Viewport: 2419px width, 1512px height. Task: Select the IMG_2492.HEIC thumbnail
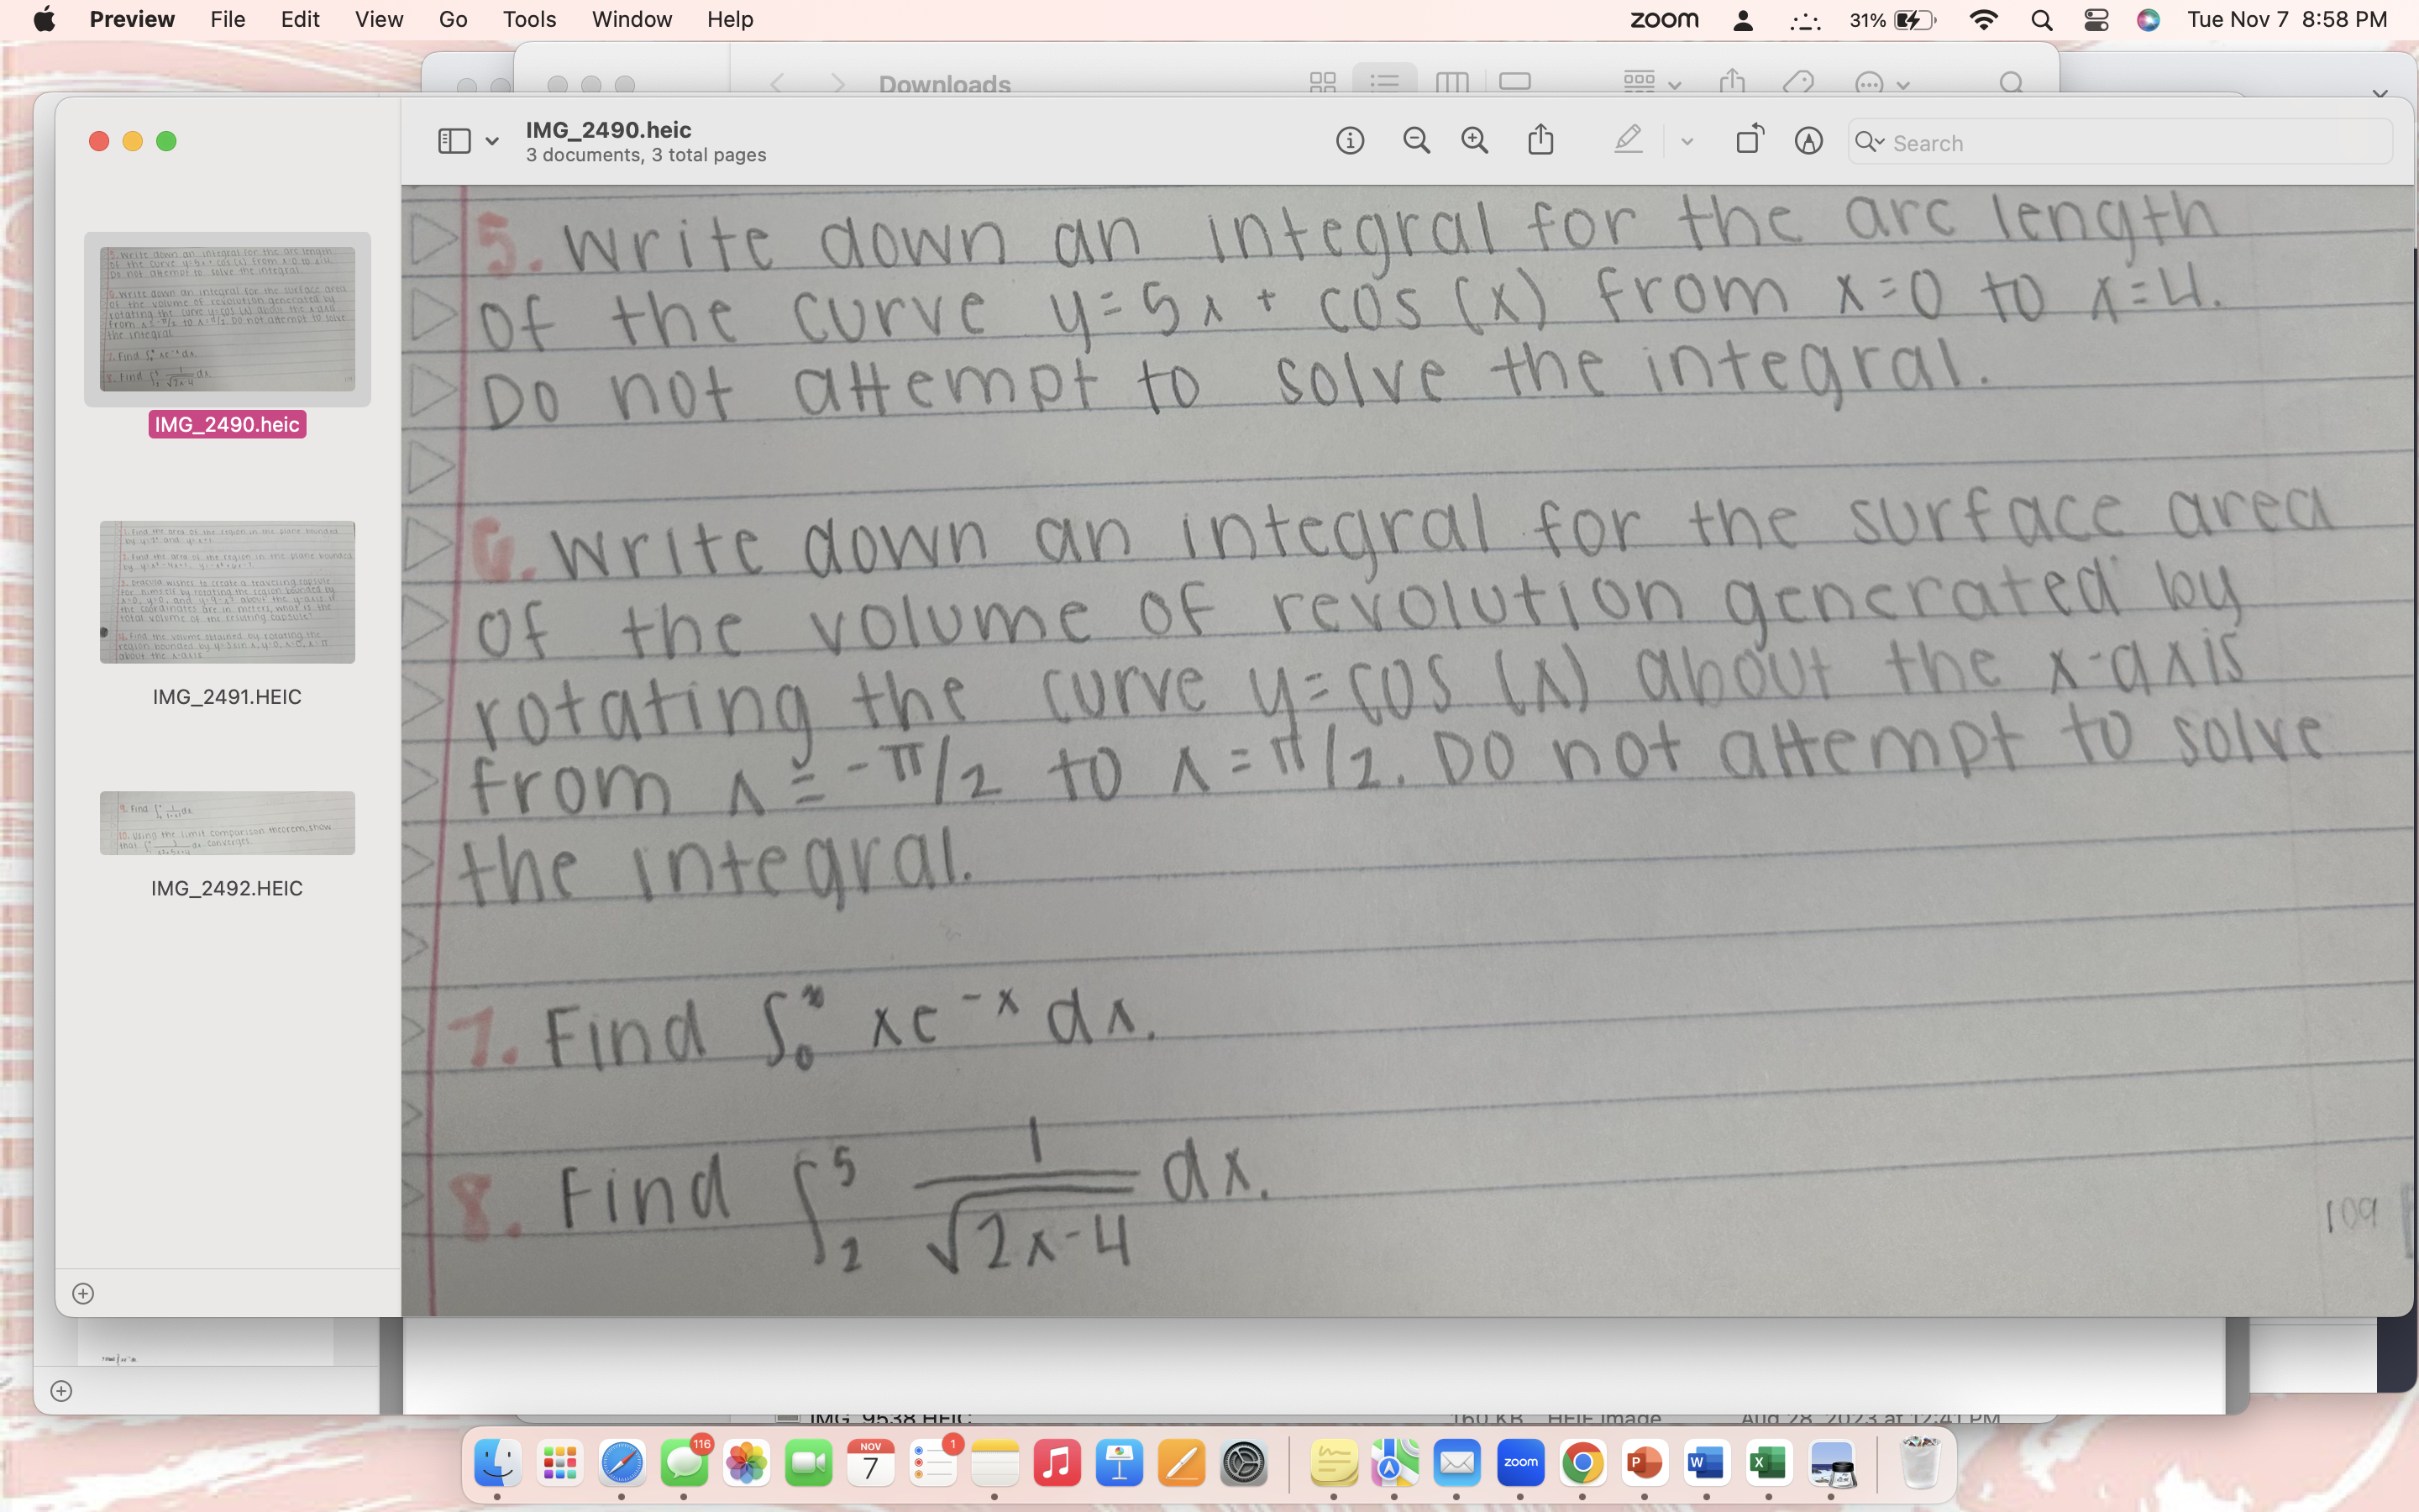[227, 823]
